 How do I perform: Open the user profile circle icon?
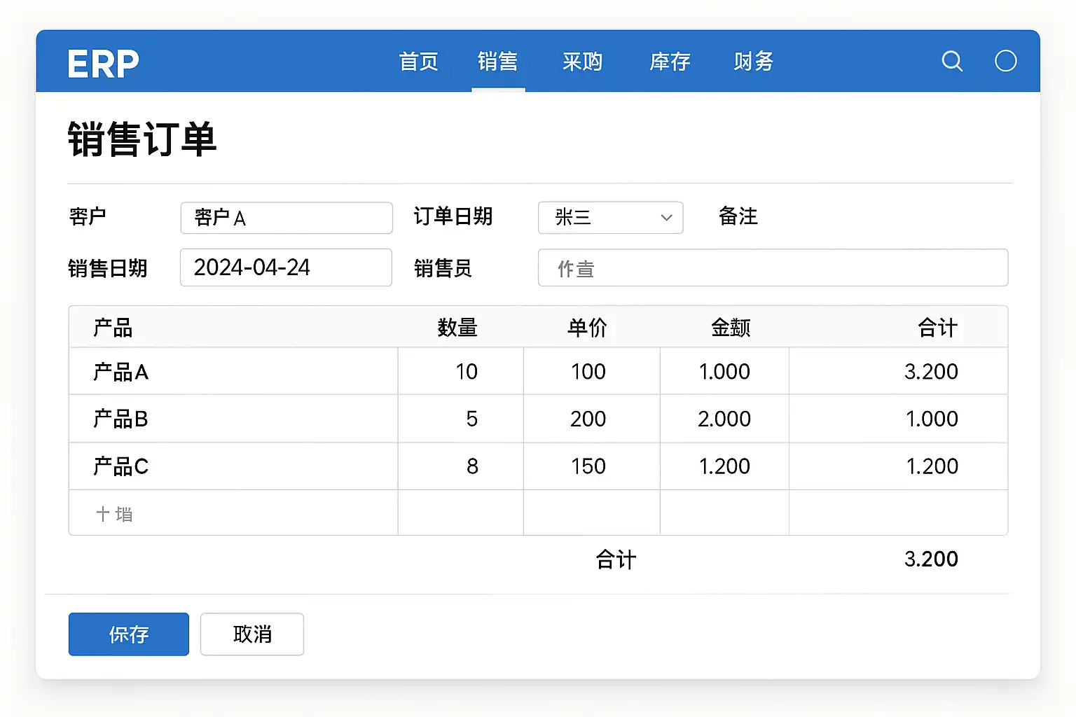click(x=1005, y=62)
